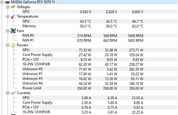The height and width of the screenshot is (115, 178).
Task: Click the 66.7 °C GPU temperature value
Action: 138,21
